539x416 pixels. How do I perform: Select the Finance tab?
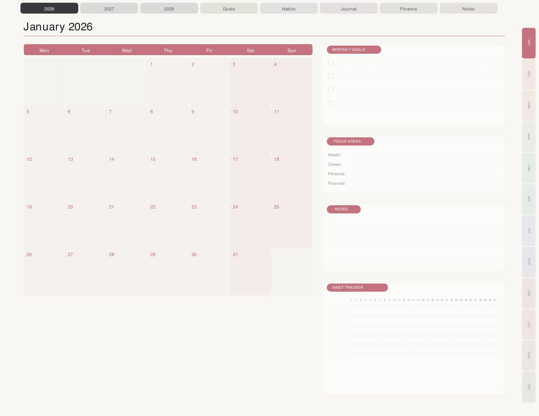(408, 8)
